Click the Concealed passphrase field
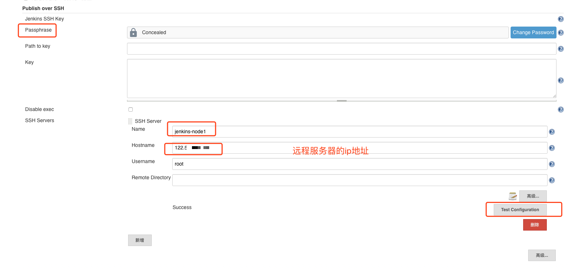The height and width of the screenshot is (269, 568). tap(318, 32)
